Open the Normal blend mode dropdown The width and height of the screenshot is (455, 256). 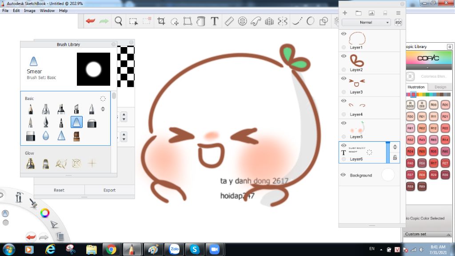point(366,22)
